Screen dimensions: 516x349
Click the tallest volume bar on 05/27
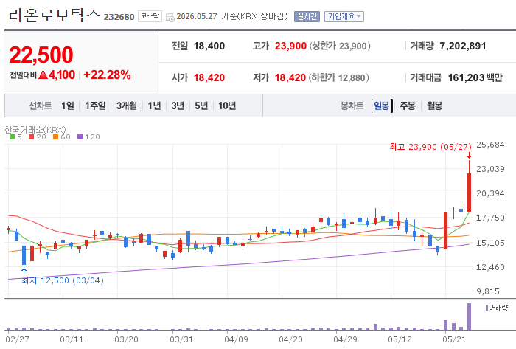pos(469,317)
